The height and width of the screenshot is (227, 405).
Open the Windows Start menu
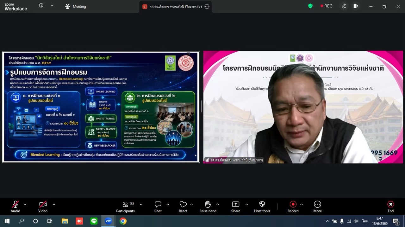pyautogui.click(x=7, y=221)
